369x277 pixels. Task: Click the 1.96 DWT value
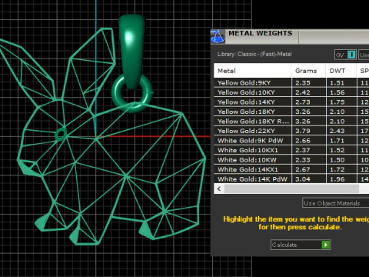click(x=337, y=179)
